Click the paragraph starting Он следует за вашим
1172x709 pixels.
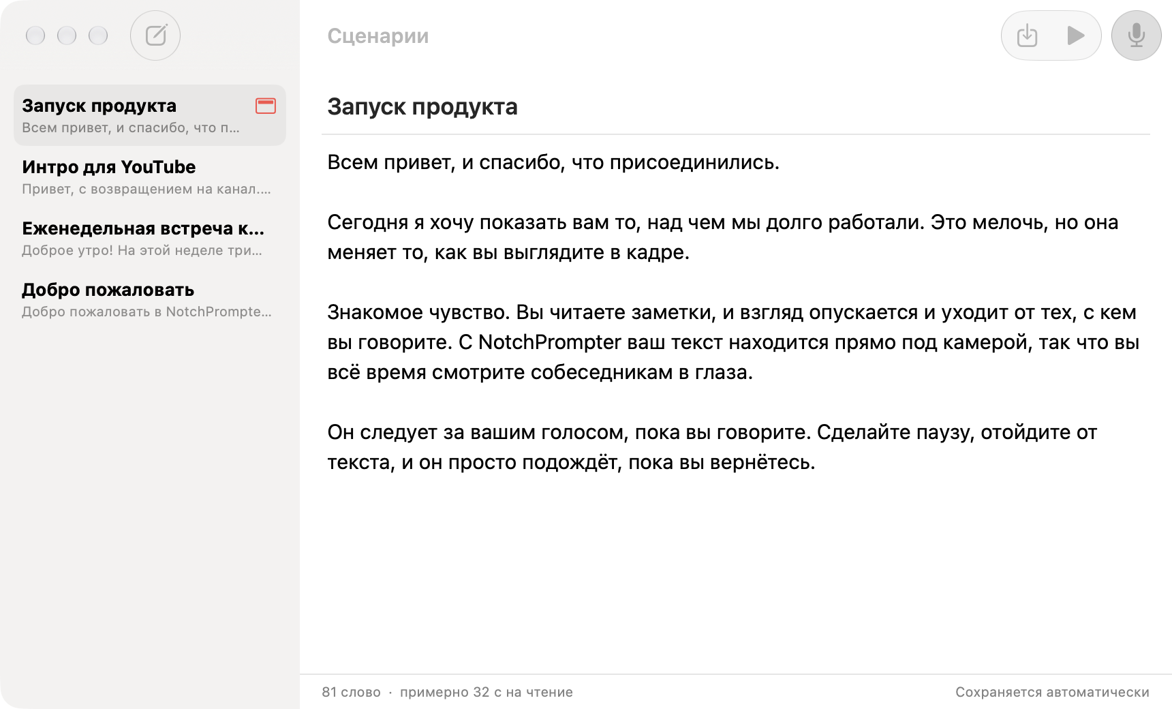coord(712,447)
